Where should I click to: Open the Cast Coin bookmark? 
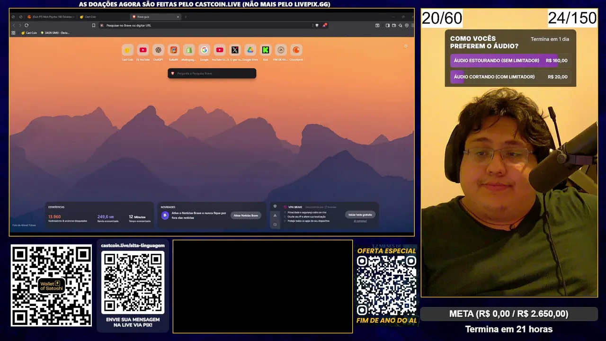29,33
